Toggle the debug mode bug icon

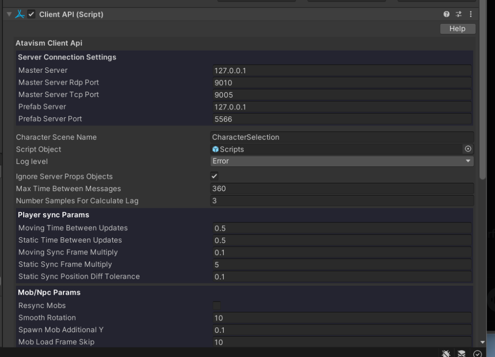point(446,353)
